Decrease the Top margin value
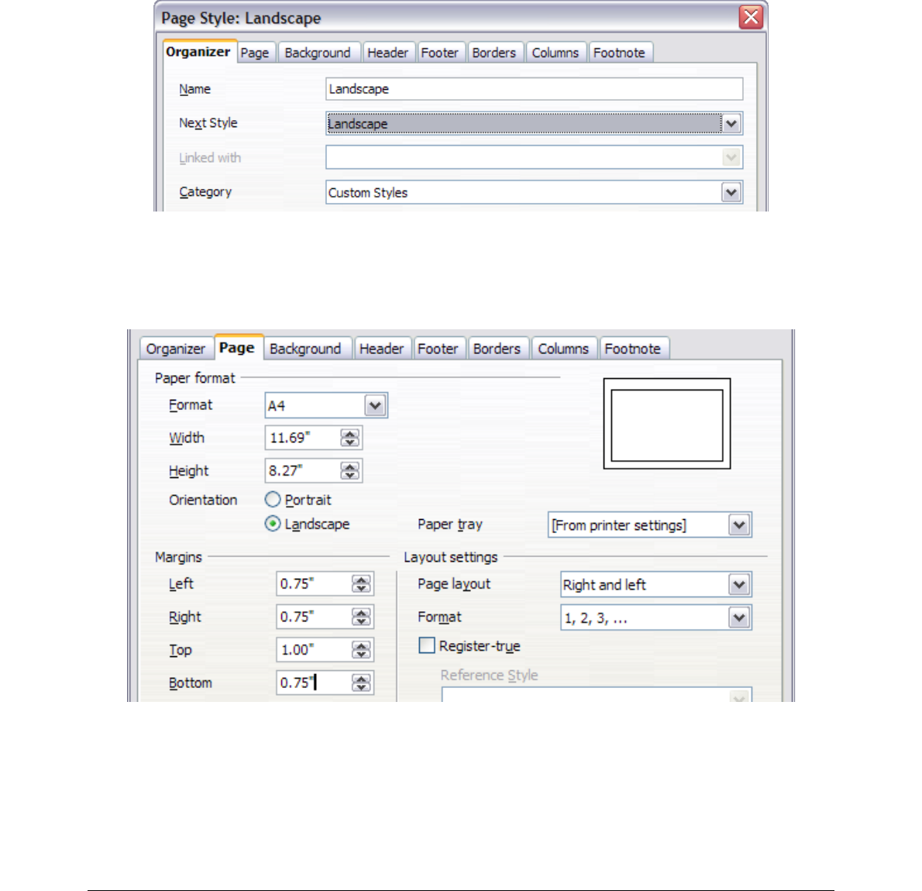 click(x=362, y=654)
